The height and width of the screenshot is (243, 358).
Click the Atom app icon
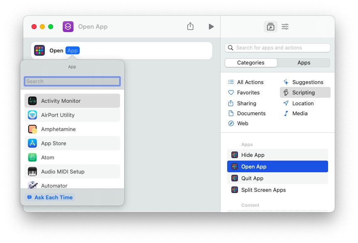coord(32,157)
